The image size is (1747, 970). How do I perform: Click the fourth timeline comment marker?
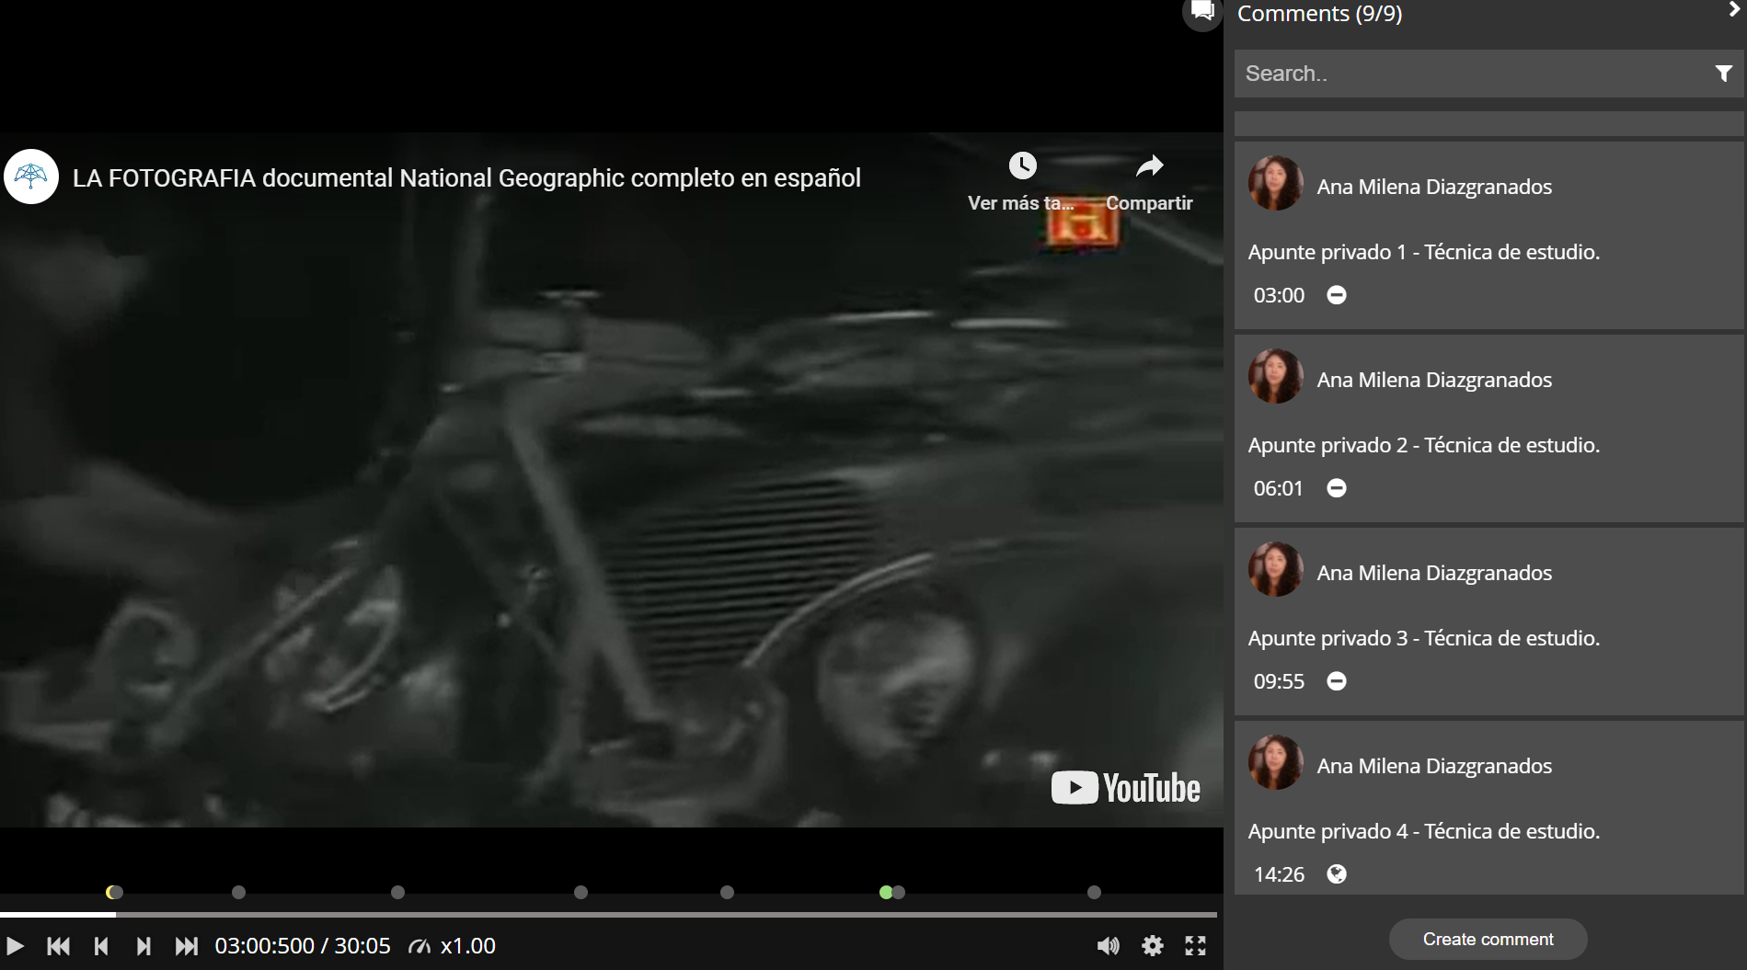pyautogui.click(x=580, y=892)
